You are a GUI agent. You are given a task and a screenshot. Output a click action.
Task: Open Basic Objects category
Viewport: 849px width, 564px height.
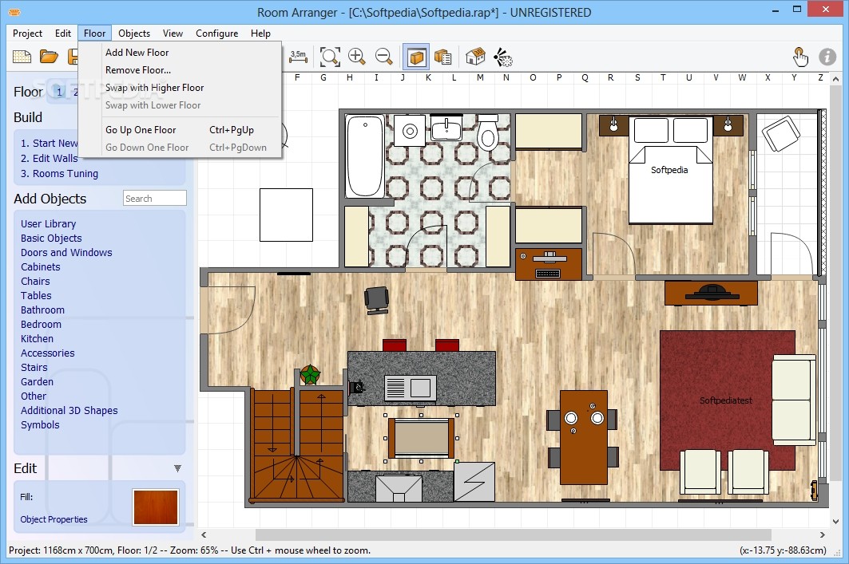click(51, 238)
